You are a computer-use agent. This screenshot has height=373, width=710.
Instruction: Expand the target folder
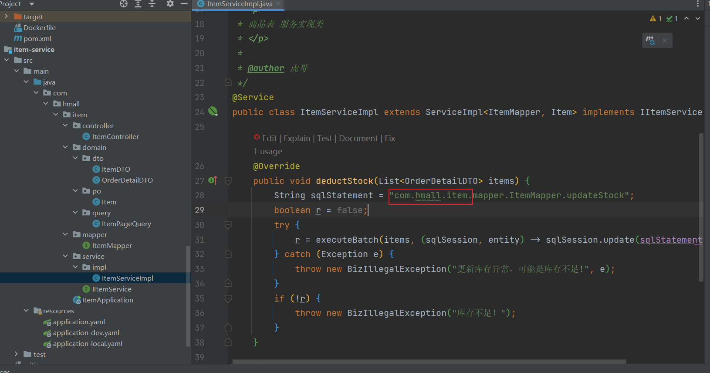pyautogui.click(x=6, y=17)
